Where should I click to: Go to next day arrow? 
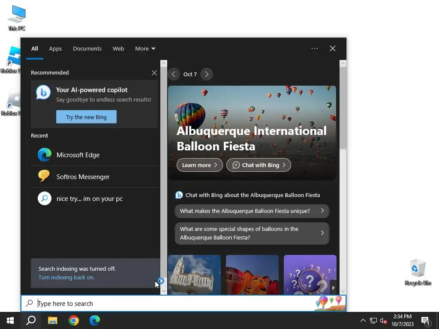click(207, 75)
